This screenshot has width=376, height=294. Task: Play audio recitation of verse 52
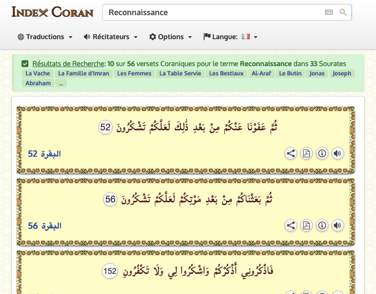coord(337,153)
